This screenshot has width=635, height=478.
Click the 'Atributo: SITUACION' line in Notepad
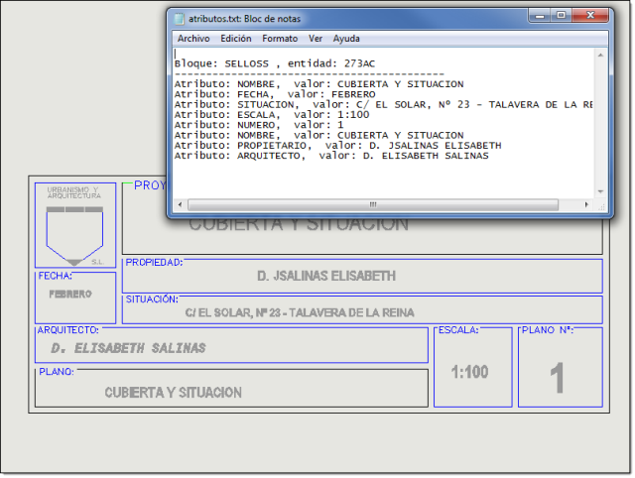click(383, 104)
